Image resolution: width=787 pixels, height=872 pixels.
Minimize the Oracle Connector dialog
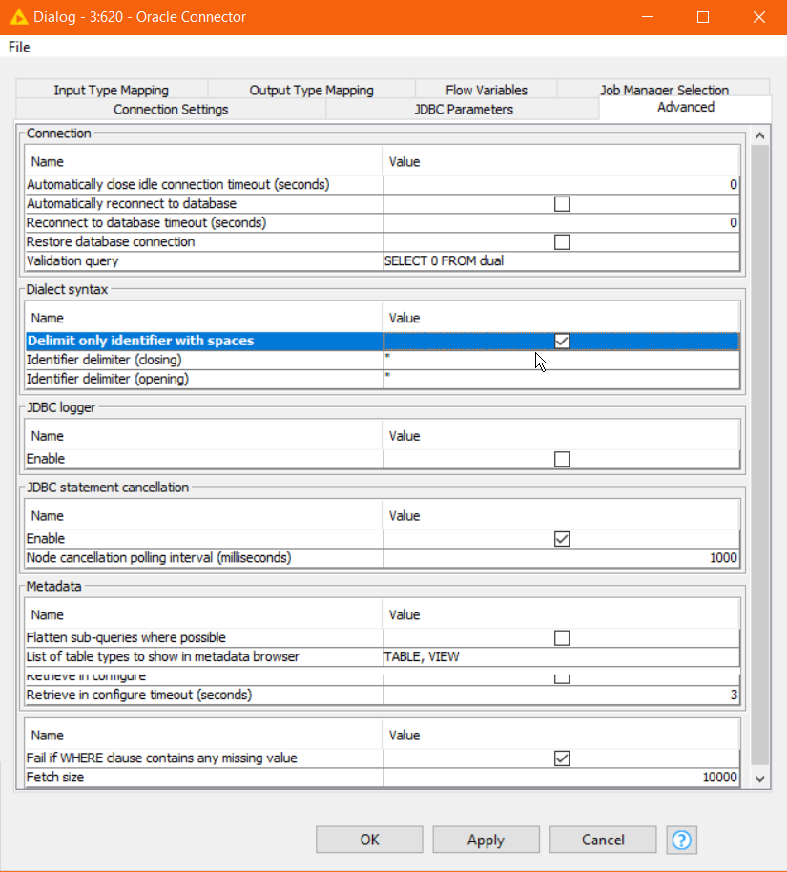click(x=648, y=17)
